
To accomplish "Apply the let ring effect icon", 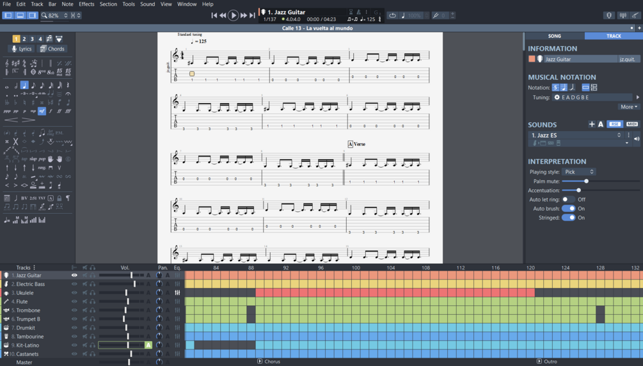I will coord(51,133).
